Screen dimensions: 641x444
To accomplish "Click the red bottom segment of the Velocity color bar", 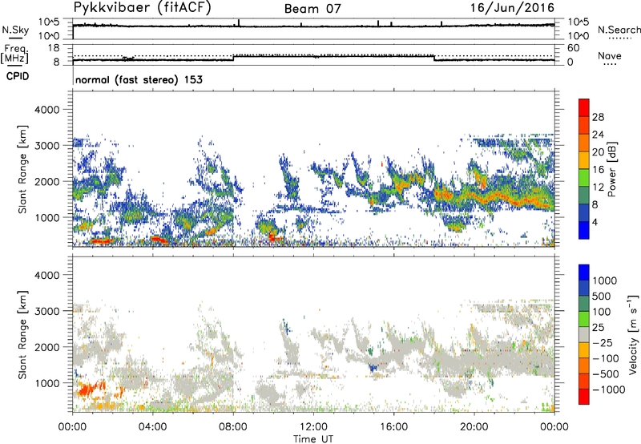I will tap(584, 397).
